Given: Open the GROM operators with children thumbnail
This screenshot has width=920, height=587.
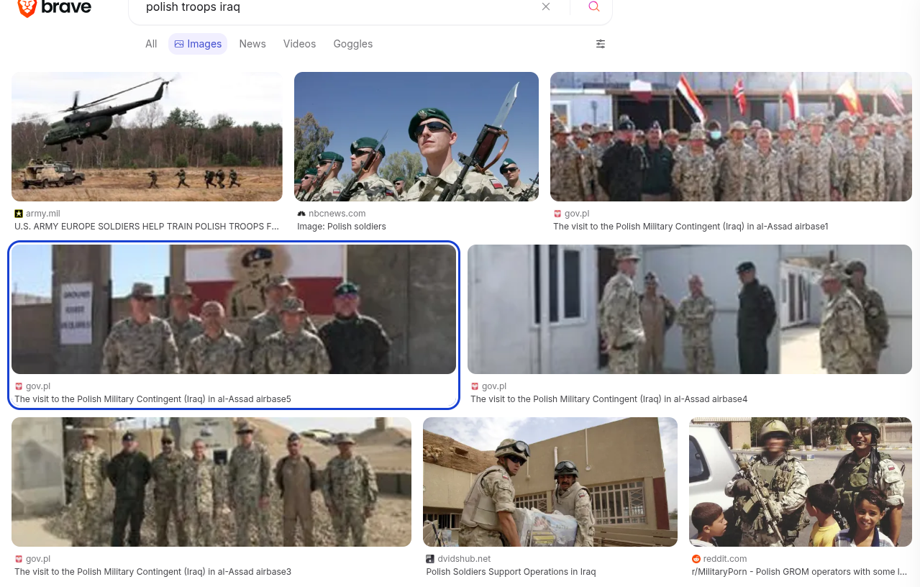Looking at the screenshot, I should (x=801, y=482).
